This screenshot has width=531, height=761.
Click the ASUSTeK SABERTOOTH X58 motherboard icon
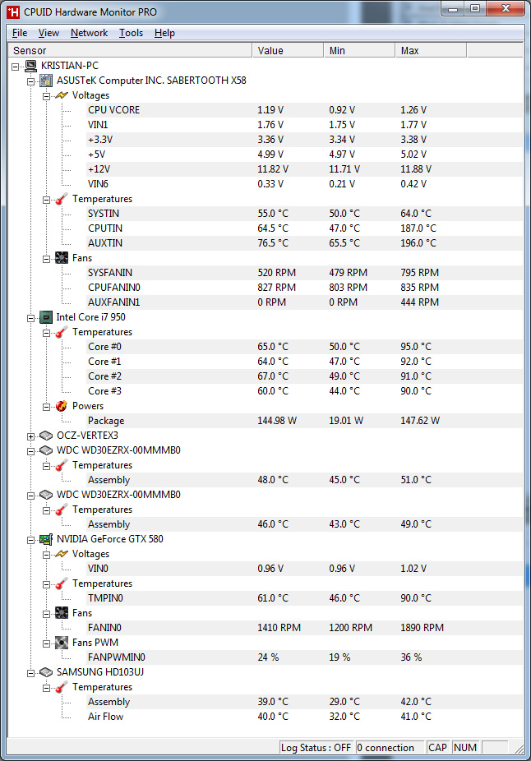(x=46, y=81)
